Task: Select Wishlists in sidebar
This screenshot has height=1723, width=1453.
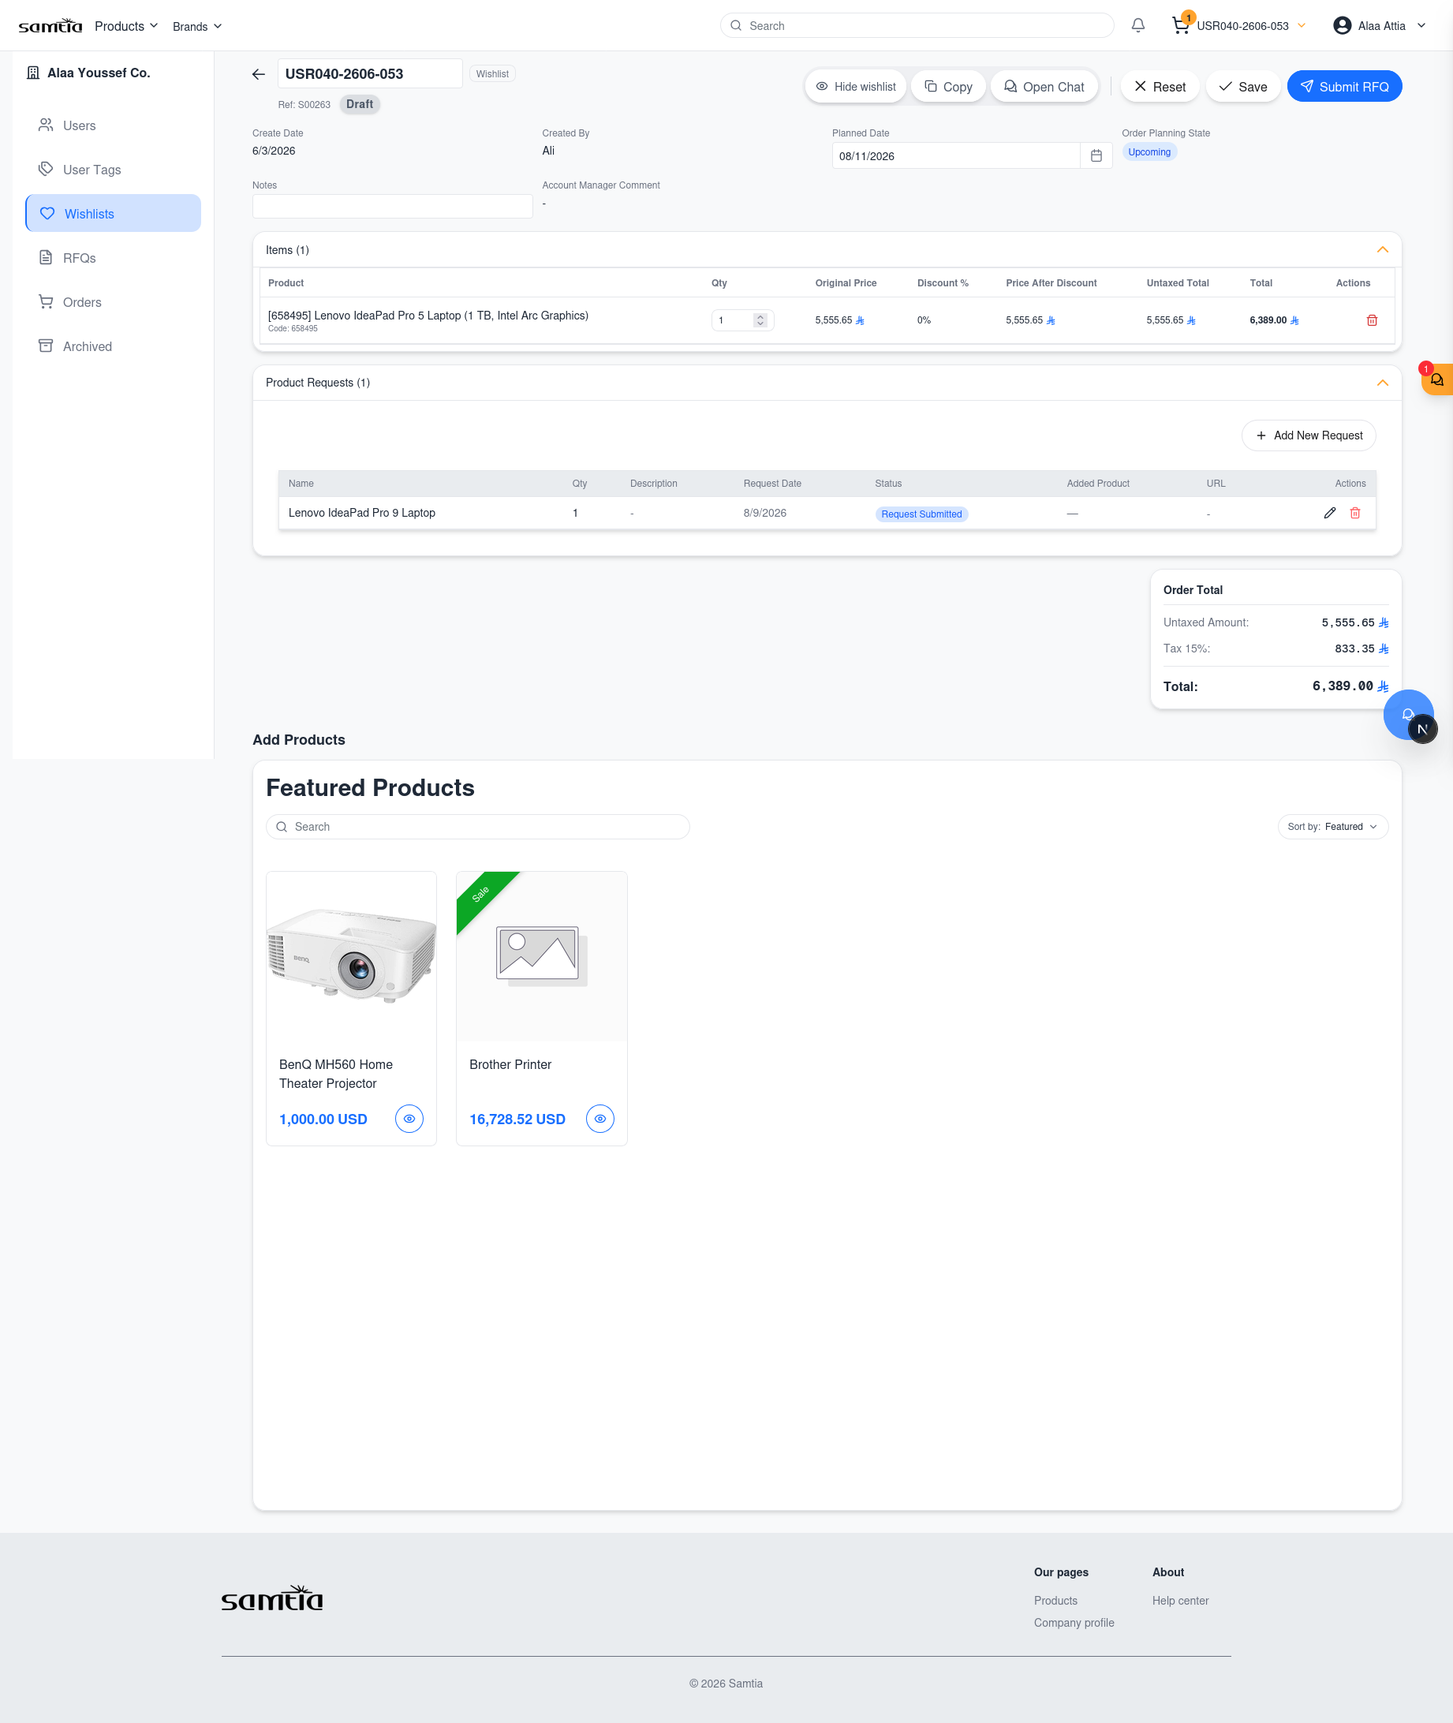Action: [x=114, y=213]
